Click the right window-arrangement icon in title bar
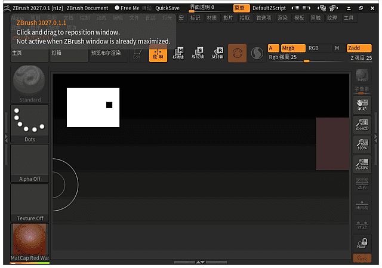The height and width of the screenshot is (268, 382). point(334,8)
